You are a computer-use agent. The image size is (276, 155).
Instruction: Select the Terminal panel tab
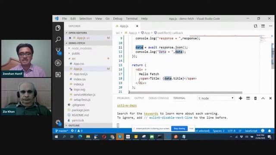[x=179, y=98]
